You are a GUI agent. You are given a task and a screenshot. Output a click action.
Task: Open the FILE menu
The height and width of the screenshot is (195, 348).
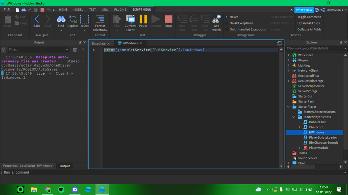(7, 9)
